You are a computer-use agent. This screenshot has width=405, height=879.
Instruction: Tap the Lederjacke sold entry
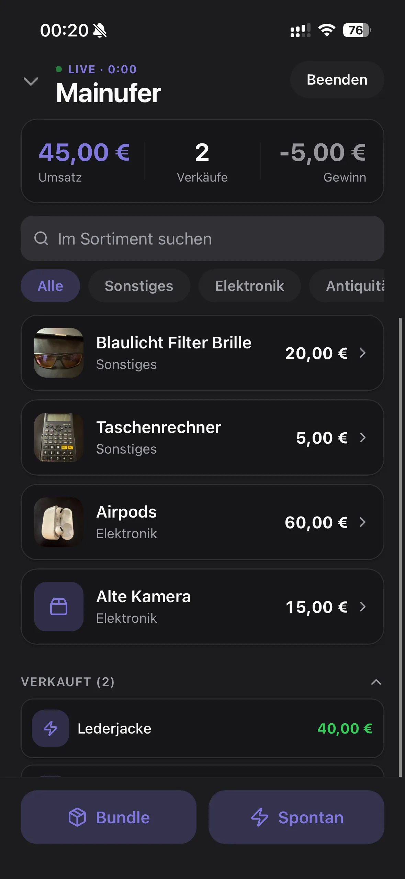(202, 728)
